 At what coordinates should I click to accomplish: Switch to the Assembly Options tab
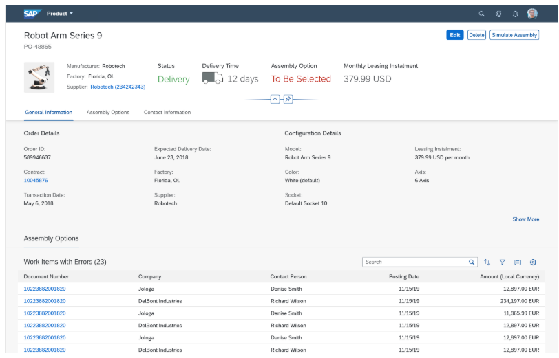108,113
